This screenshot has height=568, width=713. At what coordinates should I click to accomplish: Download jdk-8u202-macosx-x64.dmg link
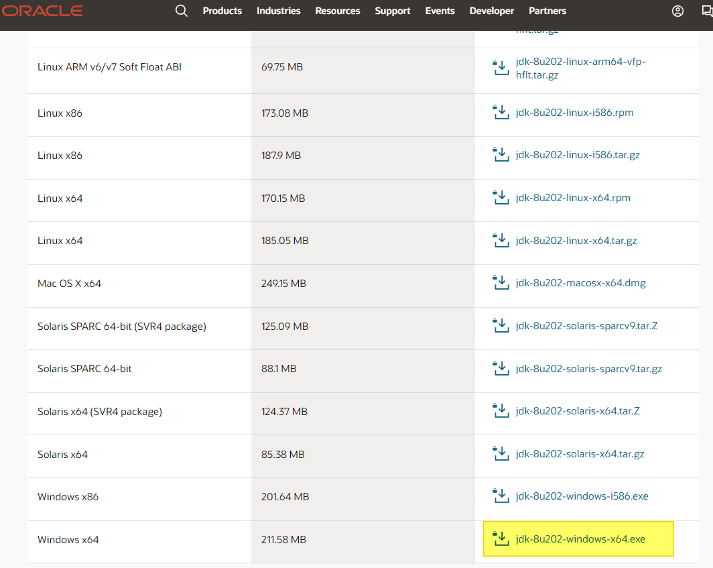(x=581, y=282)
